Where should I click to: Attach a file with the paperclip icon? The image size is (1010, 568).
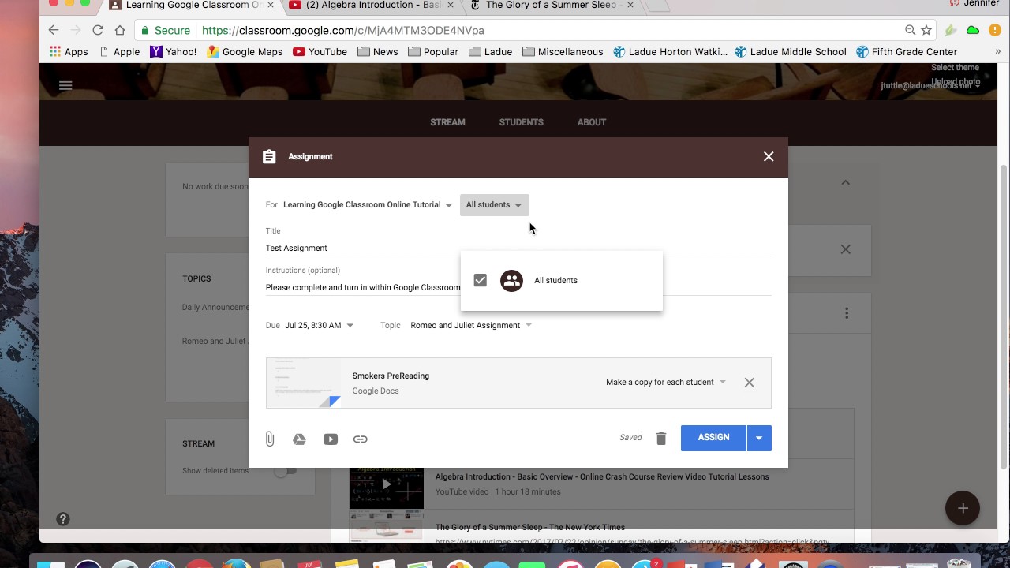click(270, 439)
